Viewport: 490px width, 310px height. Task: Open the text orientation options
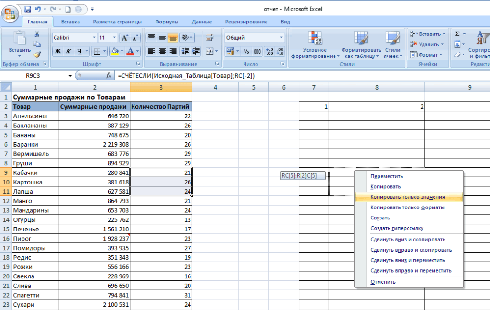click(187, 38)
